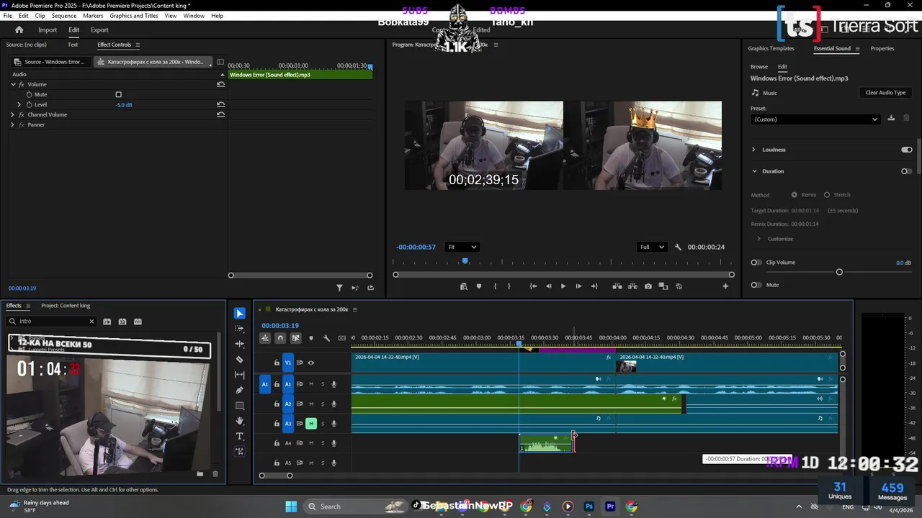Click the Lift button in Program monitor

coord(617,286)
